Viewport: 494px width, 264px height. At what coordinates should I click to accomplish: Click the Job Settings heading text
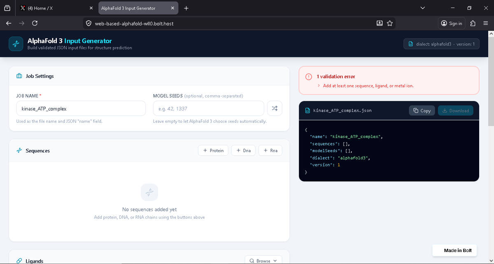tap(40, 76)
